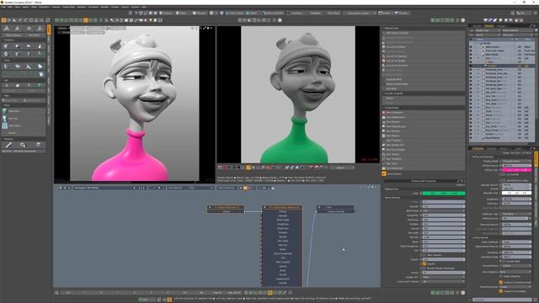Click the pink Diffuse Color swatch
Screen dimensions: 539x303
click(x=516, y=170)
